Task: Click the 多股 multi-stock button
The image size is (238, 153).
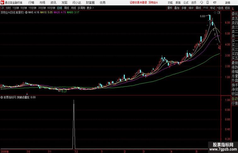Action: (x=184, y=8)
